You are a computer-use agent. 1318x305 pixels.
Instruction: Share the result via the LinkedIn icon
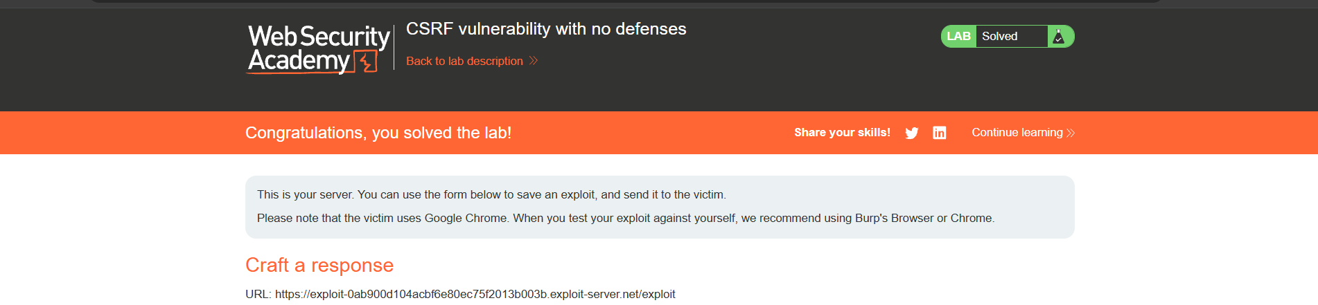pos(939,133)
